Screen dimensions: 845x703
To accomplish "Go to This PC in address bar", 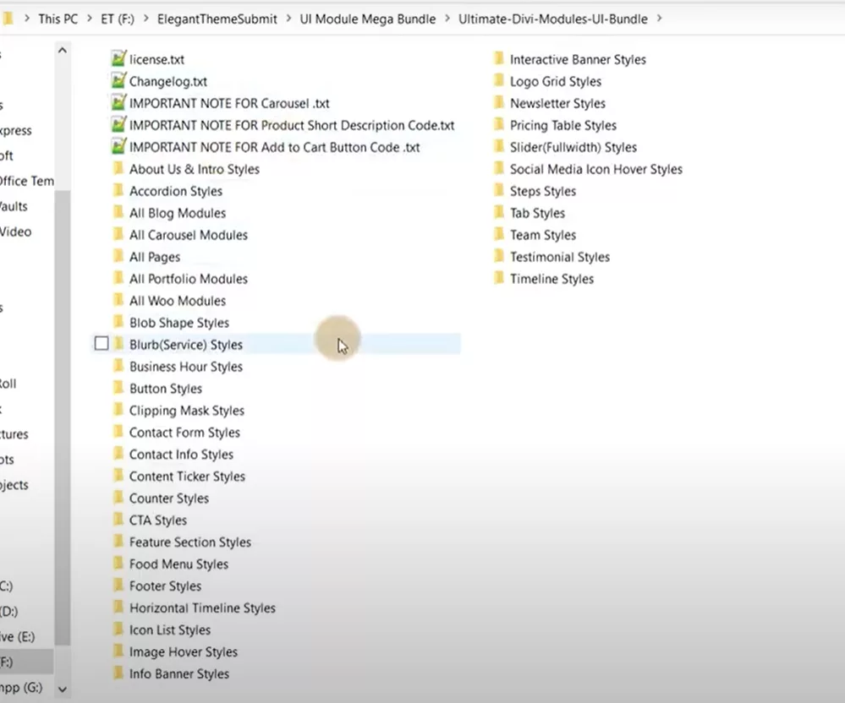I will click(58, 19).
